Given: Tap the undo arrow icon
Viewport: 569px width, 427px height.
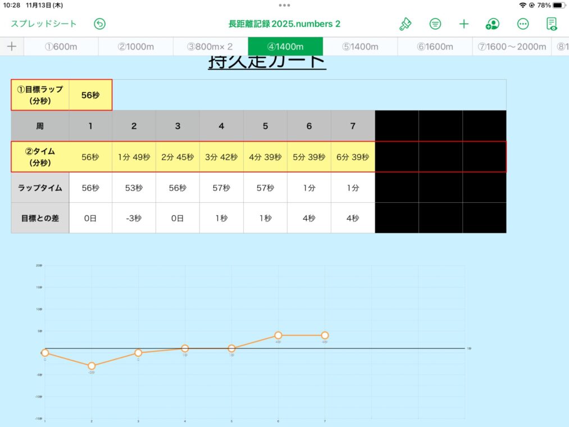Looking at the screenshot, I should [100, 24].
